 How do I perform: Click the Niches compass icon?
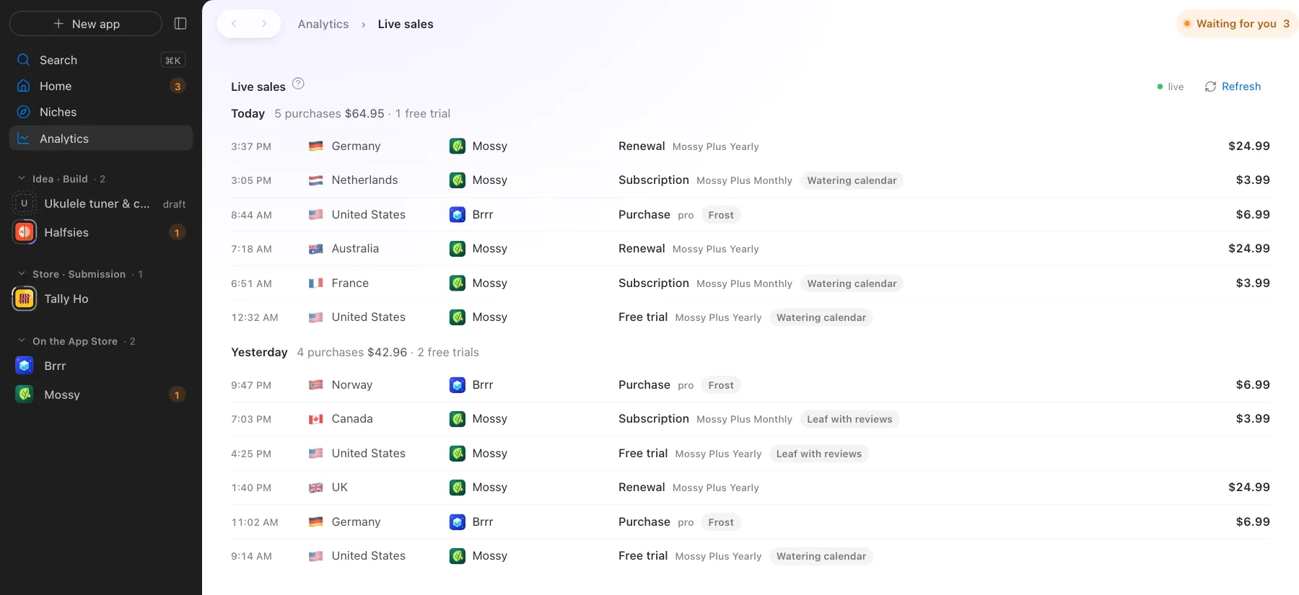pyautogui.click(x=24, y=112)
